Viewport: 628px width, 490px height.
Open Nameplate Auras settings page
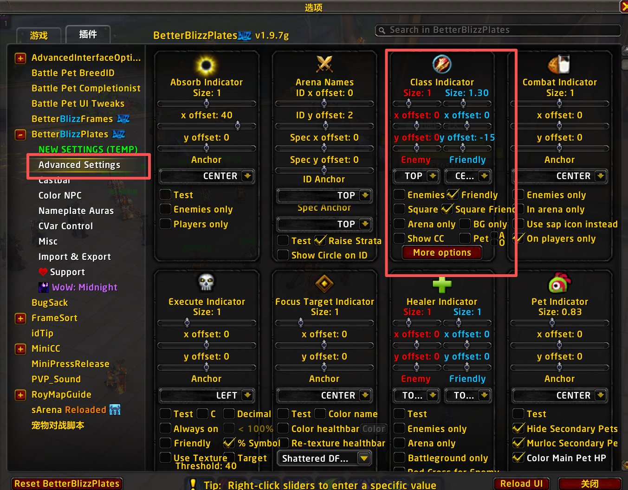tap(76, 211)
